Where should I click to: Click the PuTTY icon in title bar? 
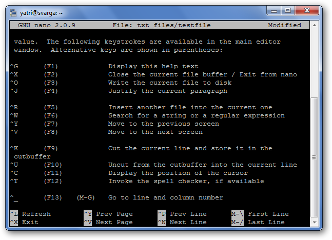pyautogui.click(x=13, y=13)
